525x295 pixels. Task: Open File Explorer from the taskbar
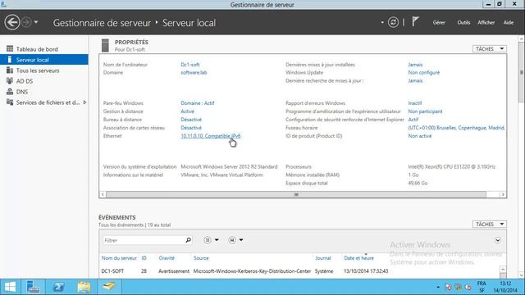[84, 287]
